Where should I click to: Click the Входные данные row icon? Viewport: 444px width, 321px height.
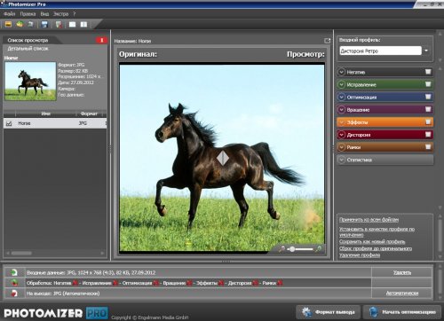point(14,272)
